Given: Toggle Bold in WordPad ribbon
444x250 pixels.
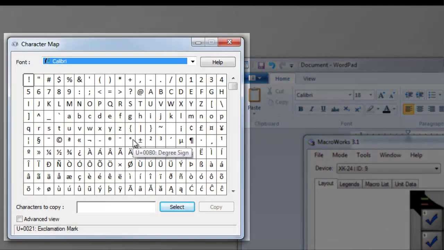Looking at the screenshot, I should (x=301, y=109).
